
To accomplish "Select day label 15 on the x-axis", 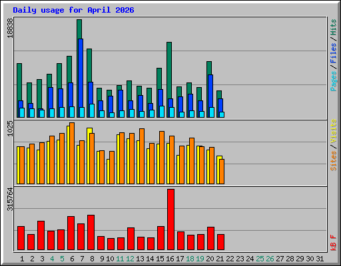I will [x=160, y=259].
